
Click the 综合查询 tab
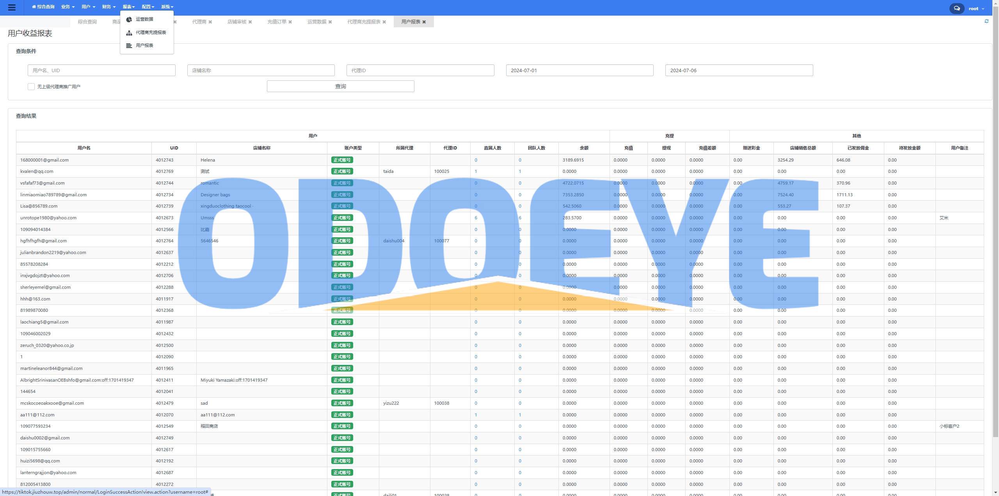click(87, 22)
